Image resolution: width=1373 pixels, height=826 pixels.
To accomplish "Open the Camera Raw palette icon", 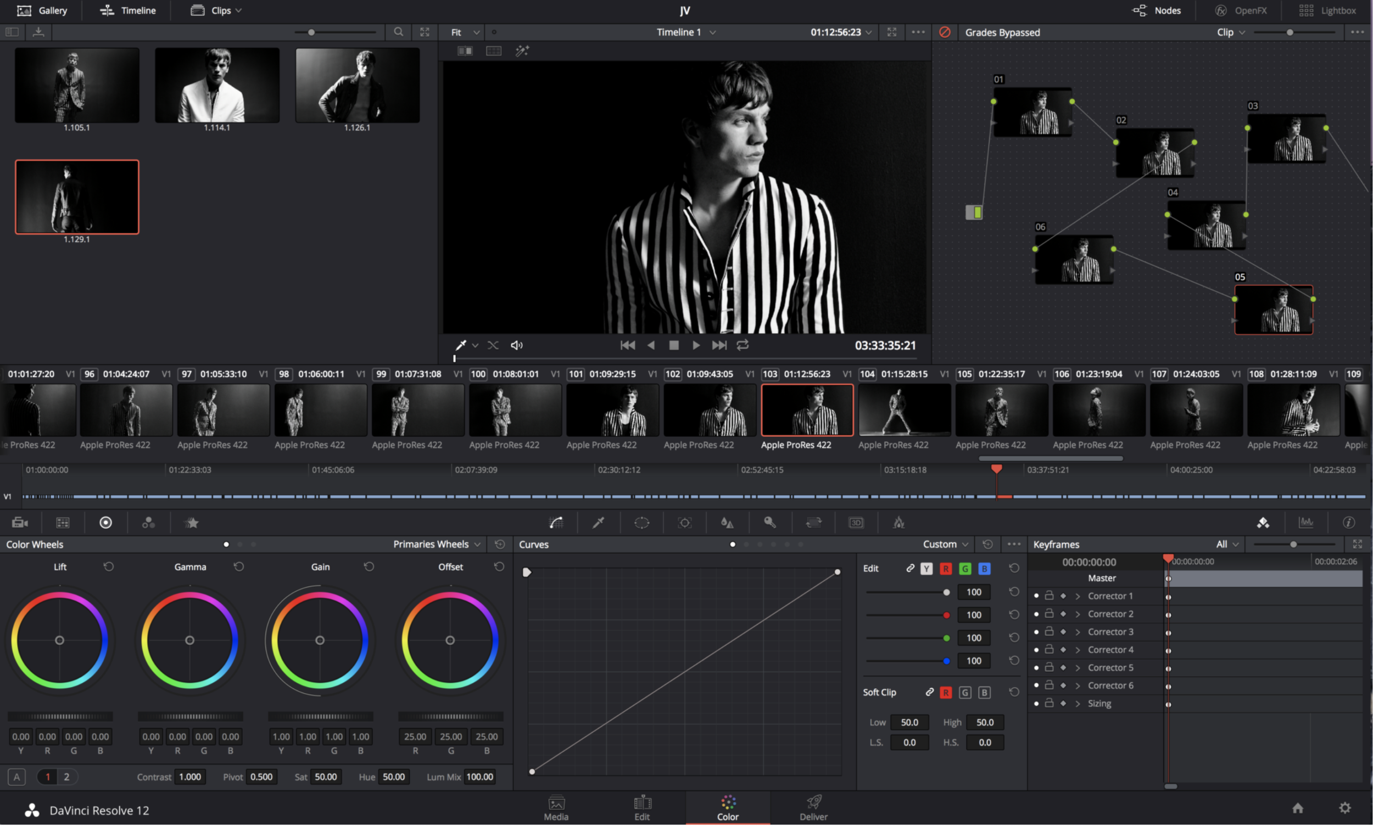I will click(x=19, y=522).
